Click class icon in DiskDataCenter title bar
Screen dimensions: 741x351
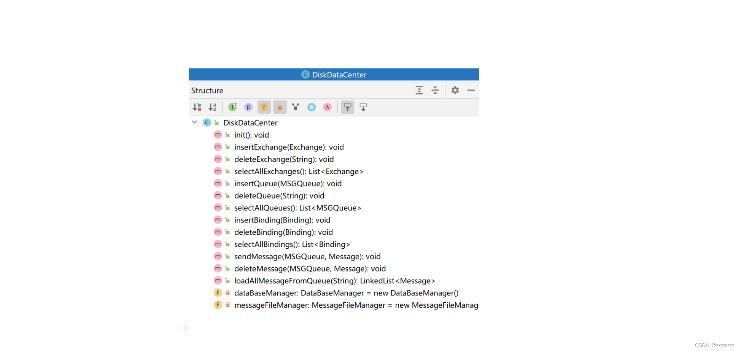pos(305,75)
